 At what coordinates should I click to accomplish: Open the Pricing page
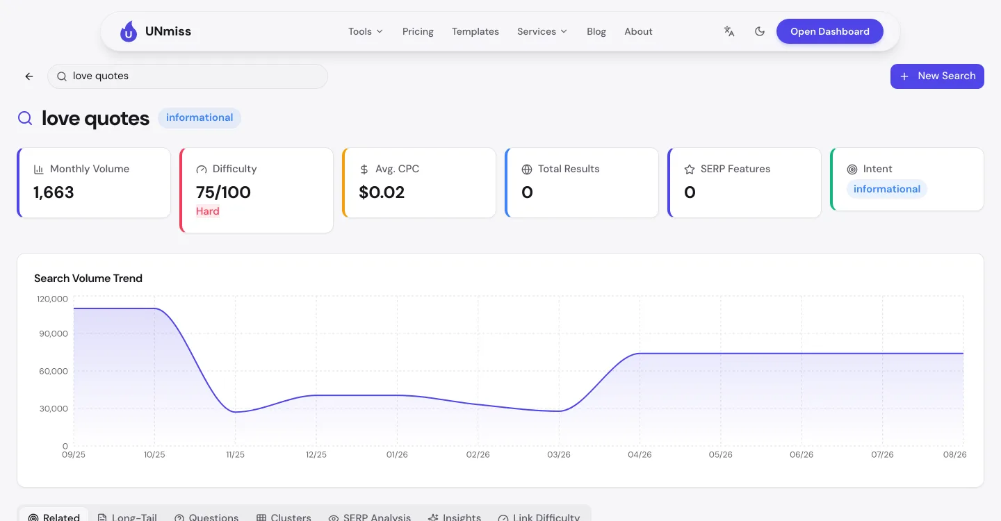(x=418, y=31)
